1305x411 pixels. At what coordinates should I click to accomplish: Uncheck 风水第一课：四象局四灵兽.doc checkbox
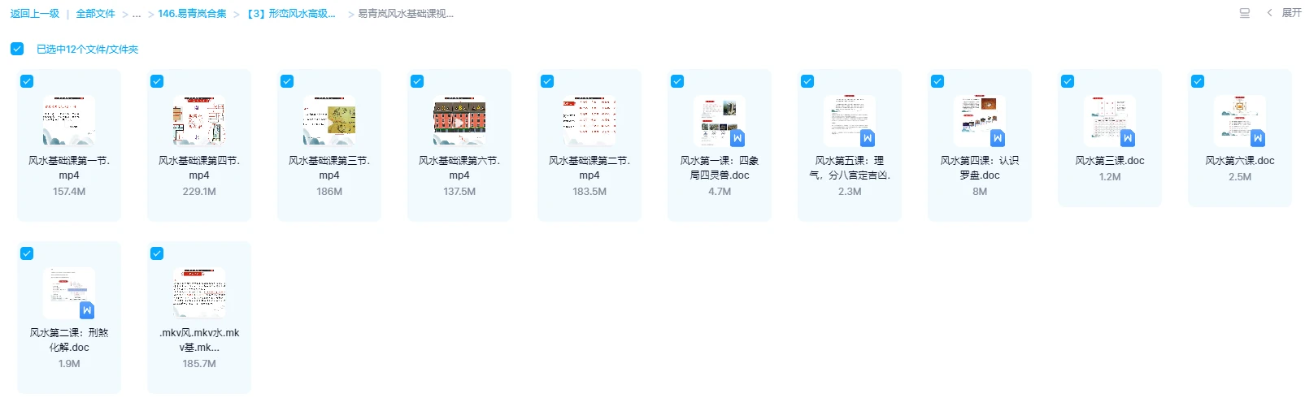(677, 81)
